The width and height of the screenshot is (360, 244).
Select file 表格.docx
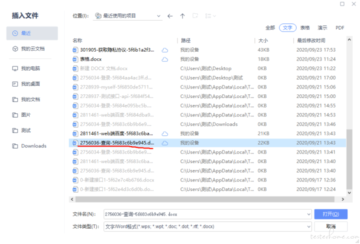90,59
